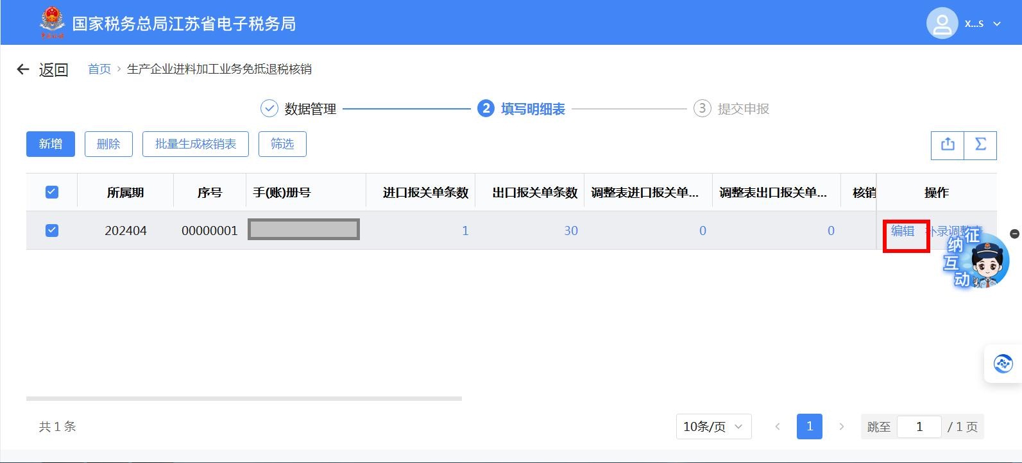This screenshot has height=463, width=1022.
Task: Go to next page arrow
Action: (x=842, y=426)
